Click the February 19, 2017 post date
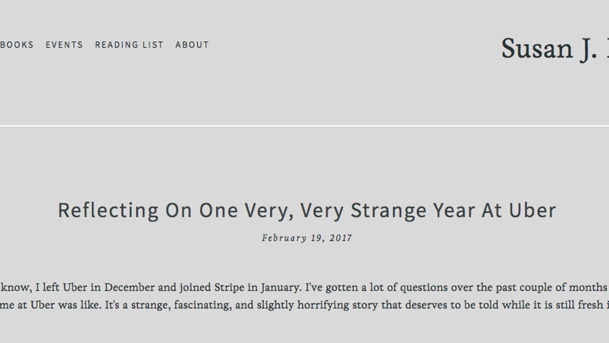 click(x=307, y=238)
